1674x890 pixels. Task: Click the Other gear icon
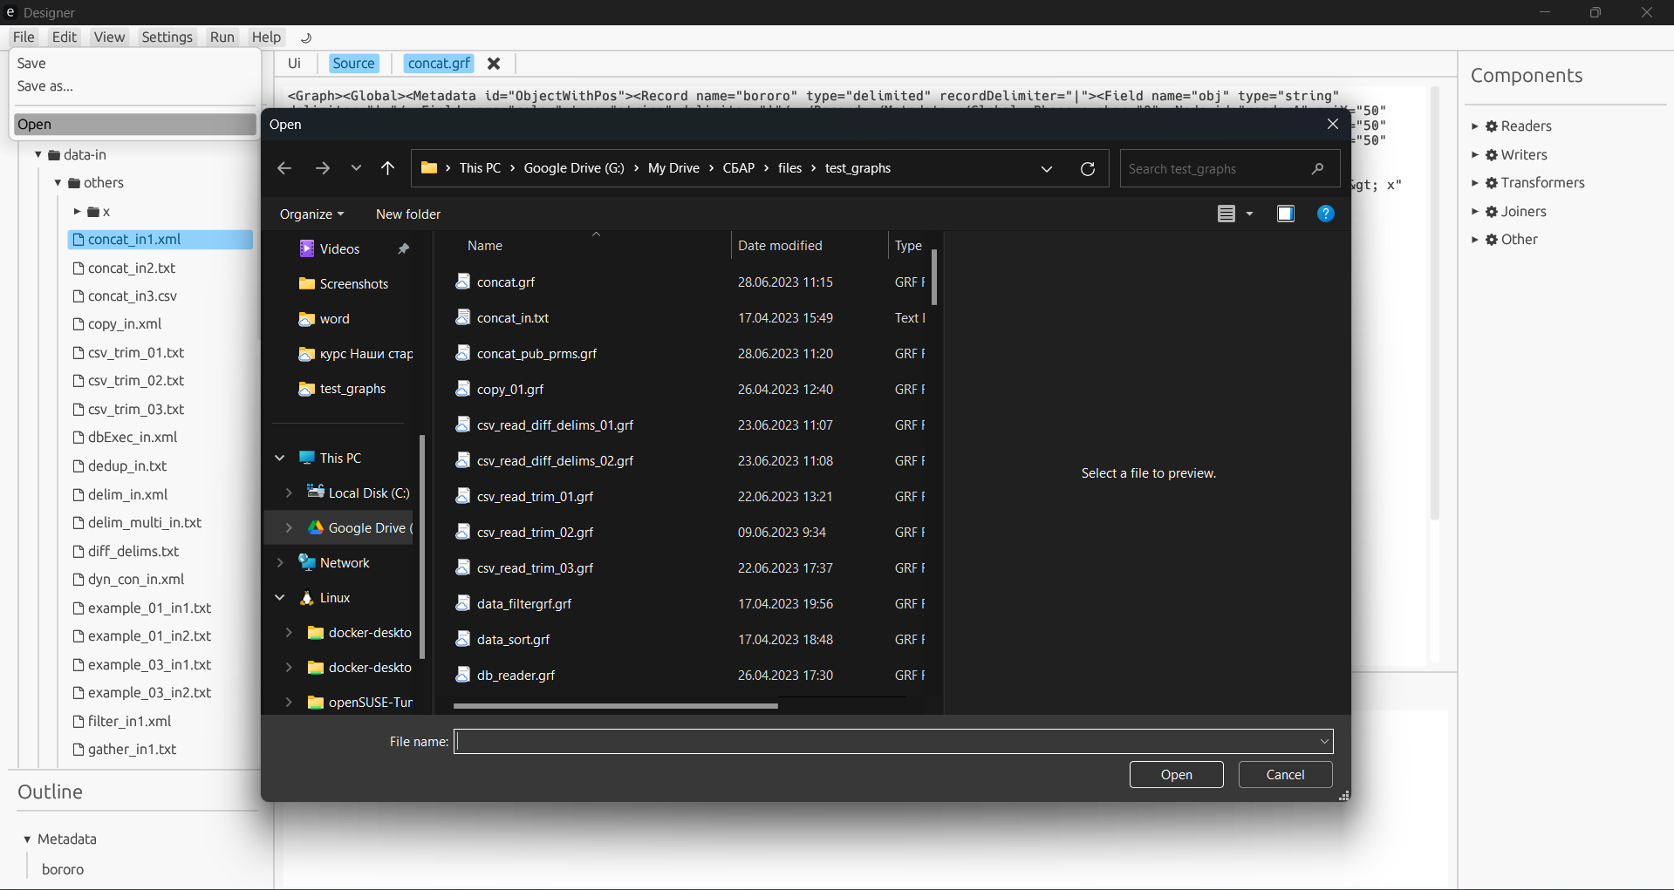pos(1492,240)
